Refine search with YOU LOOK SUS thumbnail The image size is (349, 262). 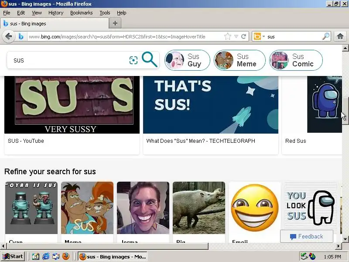coord(311,207)
